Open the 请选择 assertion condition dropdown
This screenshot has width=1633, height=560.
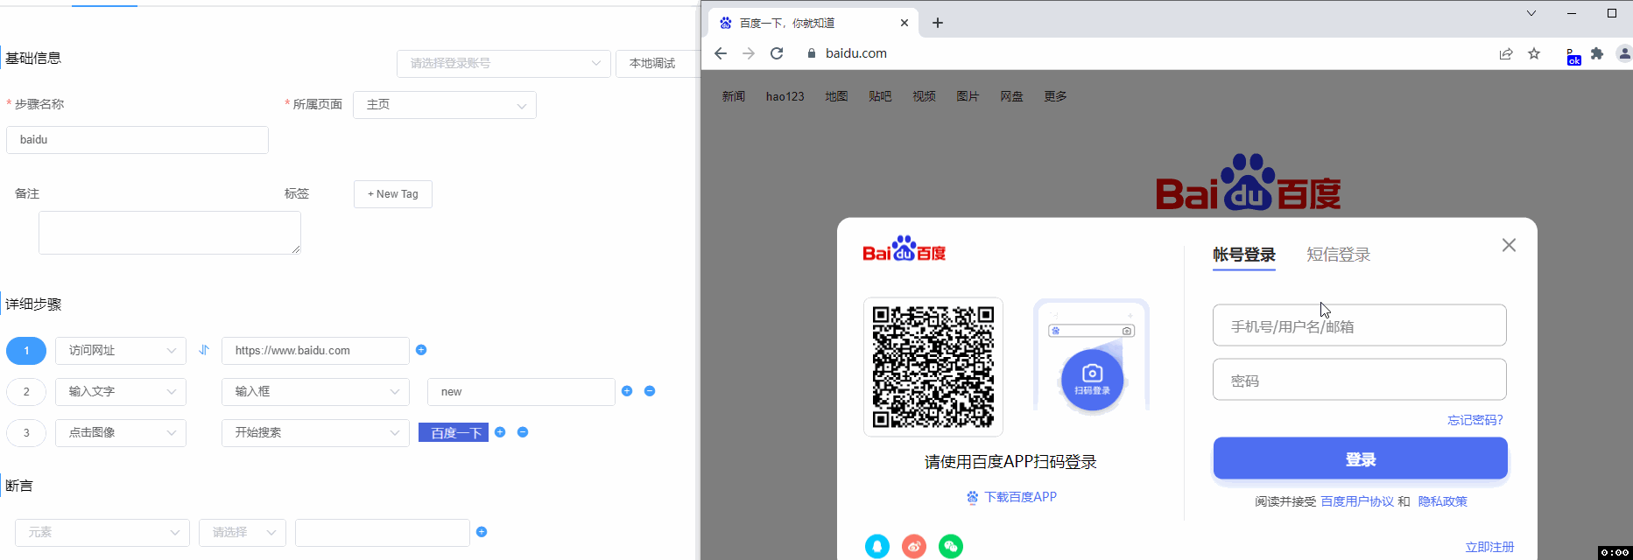coord(243,533)
